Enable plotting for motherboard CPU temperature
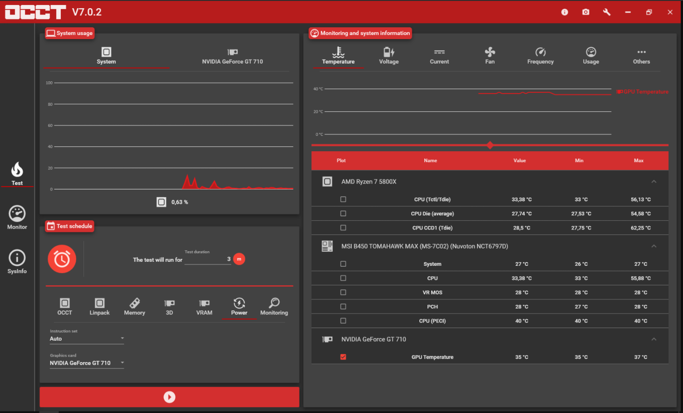 pyautogui.click(x=343, y=278)
